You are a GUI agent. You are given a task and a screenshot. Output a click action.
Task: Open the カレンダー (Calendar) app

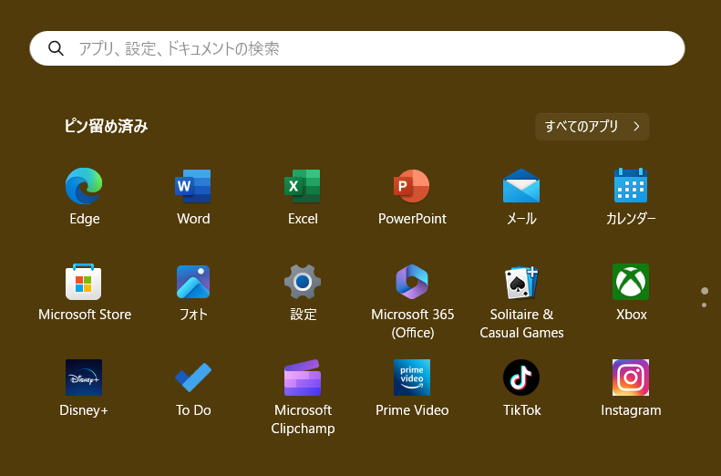click(x=631, y=186)
